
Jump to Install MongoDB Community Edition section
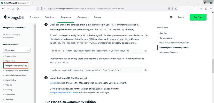pyautogui.click(x=174, y=43)
